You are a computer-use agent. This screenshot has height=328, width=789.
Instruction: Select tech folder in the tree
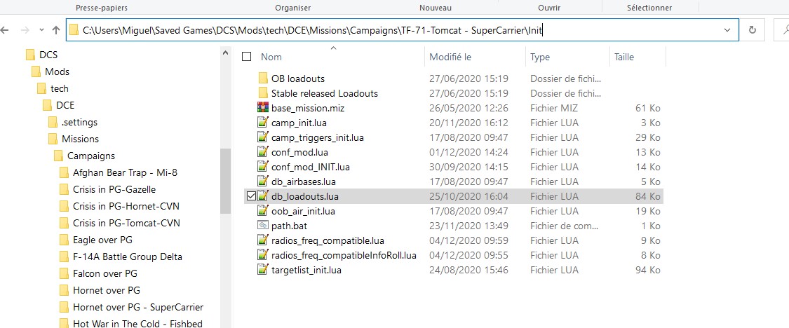coord(60,88)
